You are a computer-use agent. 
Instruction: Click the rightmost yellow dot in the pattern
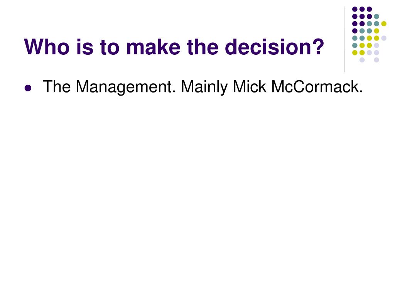click(x=384, y=24)
